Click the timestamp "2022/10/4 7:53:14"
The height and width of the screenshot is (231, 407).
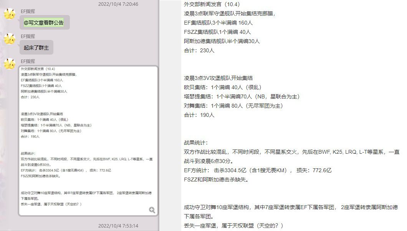(118, 226)
